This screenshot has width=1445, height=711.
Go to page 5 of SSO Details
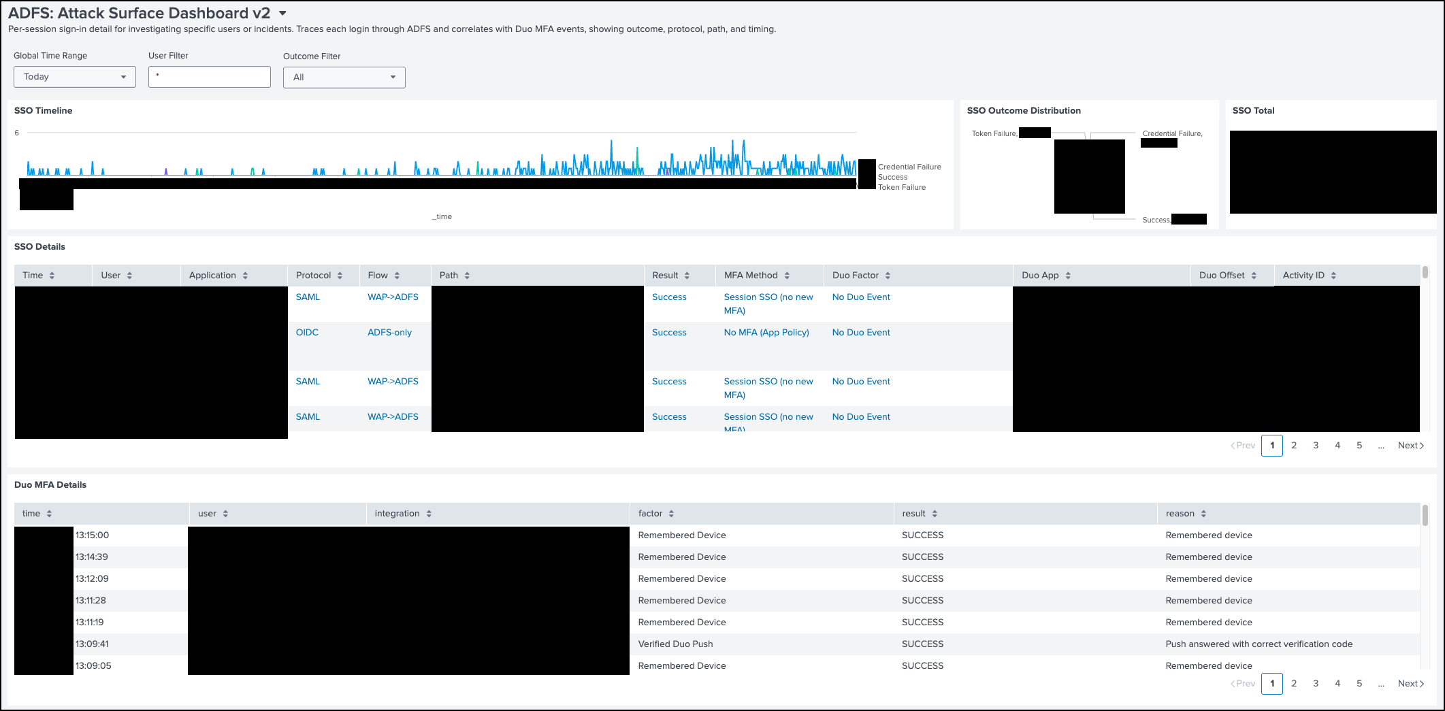[x=1359, y=446]
